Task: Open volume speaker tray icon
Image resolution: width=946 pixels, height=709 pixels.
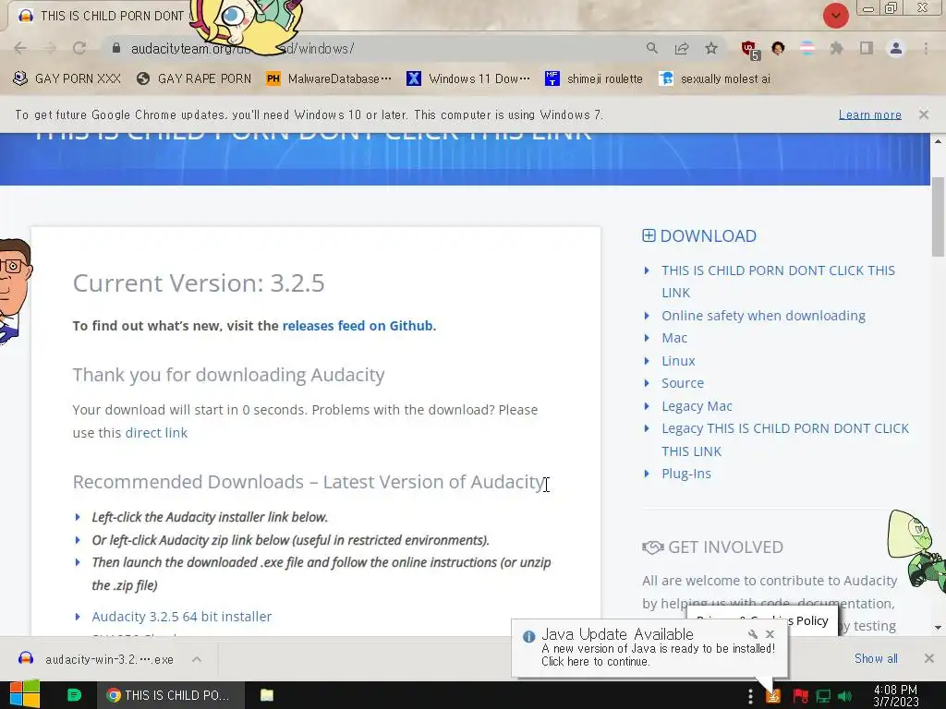Action: (844, 696)
